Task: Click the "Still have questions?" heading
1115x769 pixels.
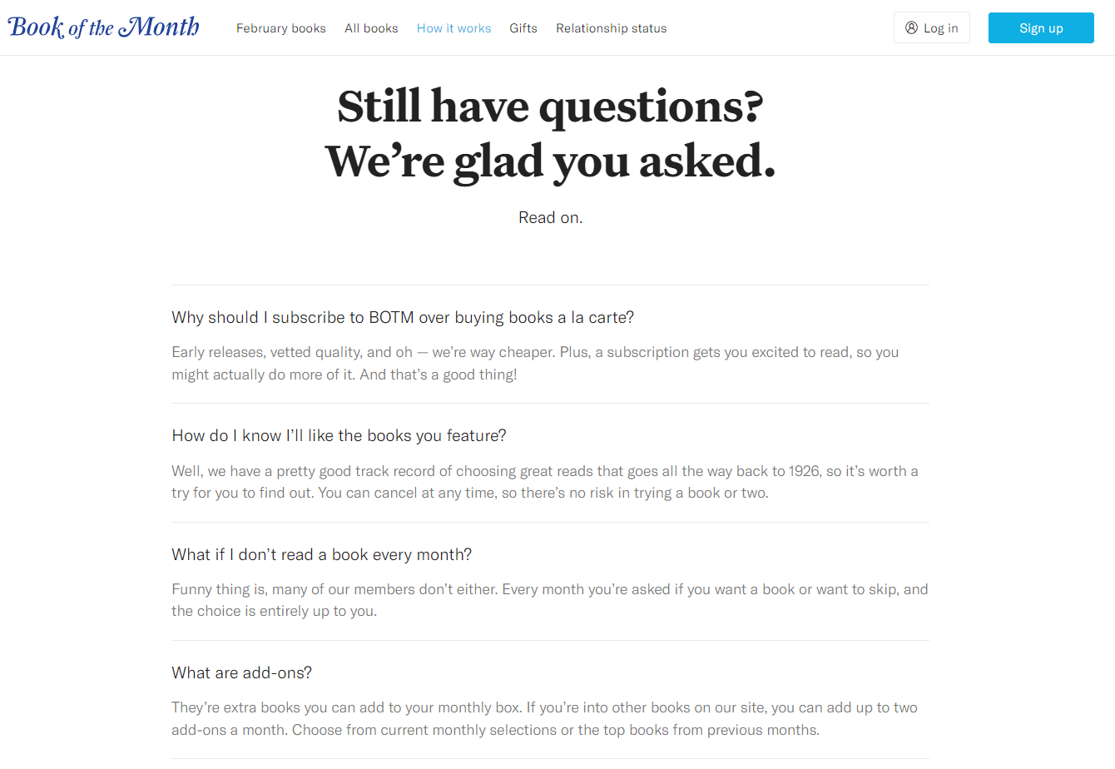Action: click(550, 107)
